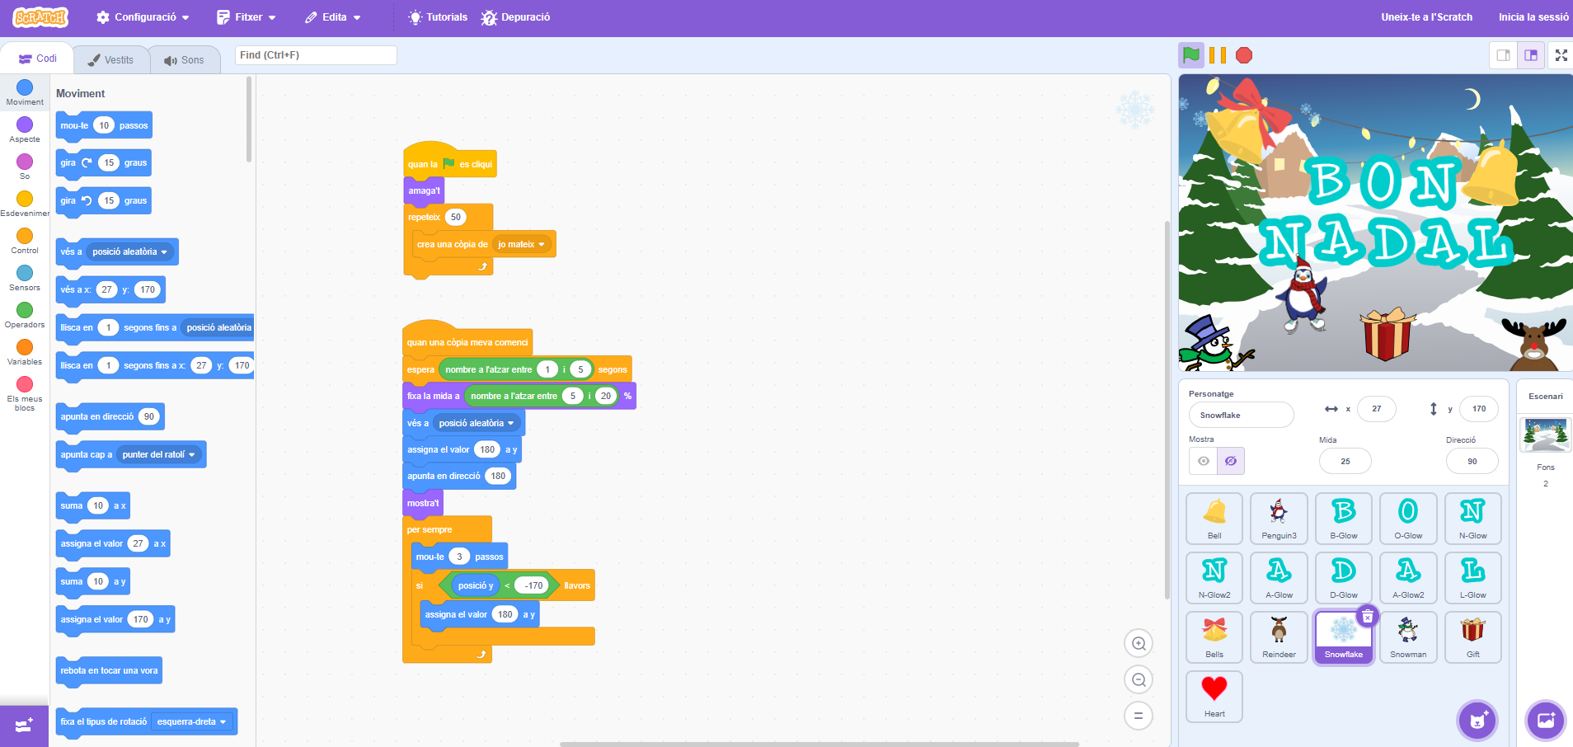Open the add extension button
Screen dimensions: 1573x747
pos(24,726)
